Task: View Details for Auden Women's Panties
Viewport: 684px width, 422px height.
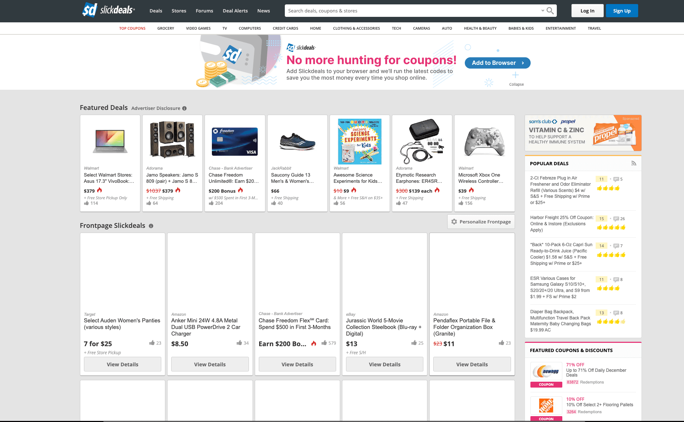Action: tap(122, 364)
